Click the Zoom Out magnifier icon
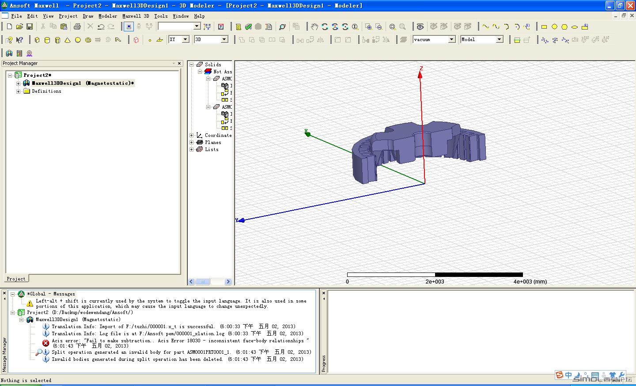 [379, 27]
